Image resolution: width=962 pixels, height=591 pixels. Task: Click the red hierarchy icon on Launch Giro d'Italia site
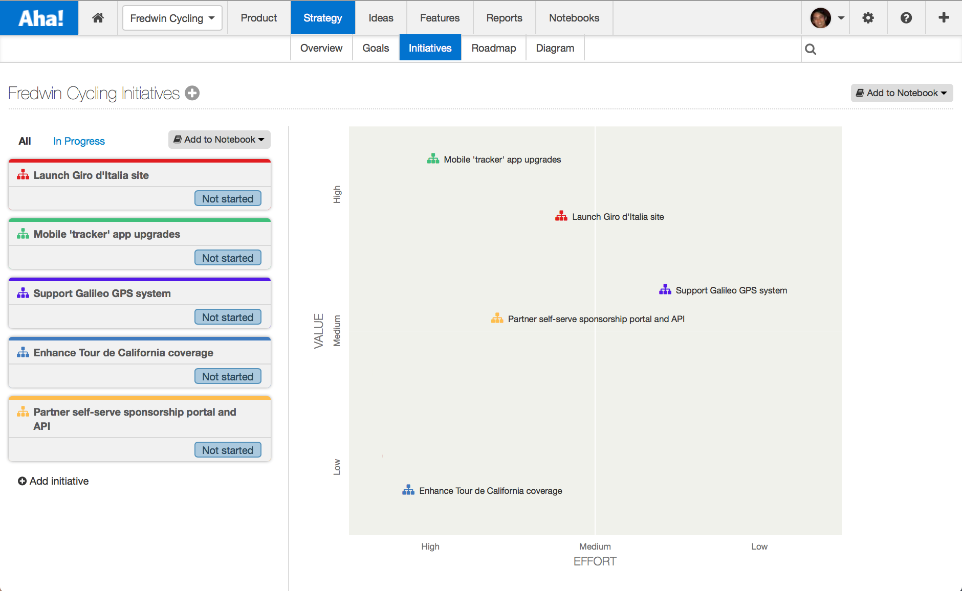[23, 174]
